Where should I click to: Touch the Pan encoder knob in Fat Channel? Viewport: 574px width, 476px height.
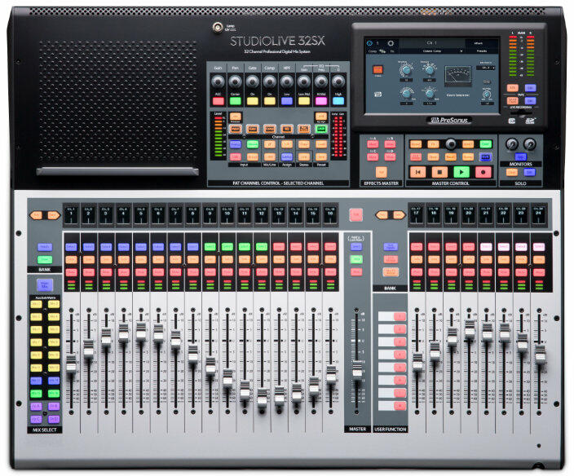coord(235,82)
